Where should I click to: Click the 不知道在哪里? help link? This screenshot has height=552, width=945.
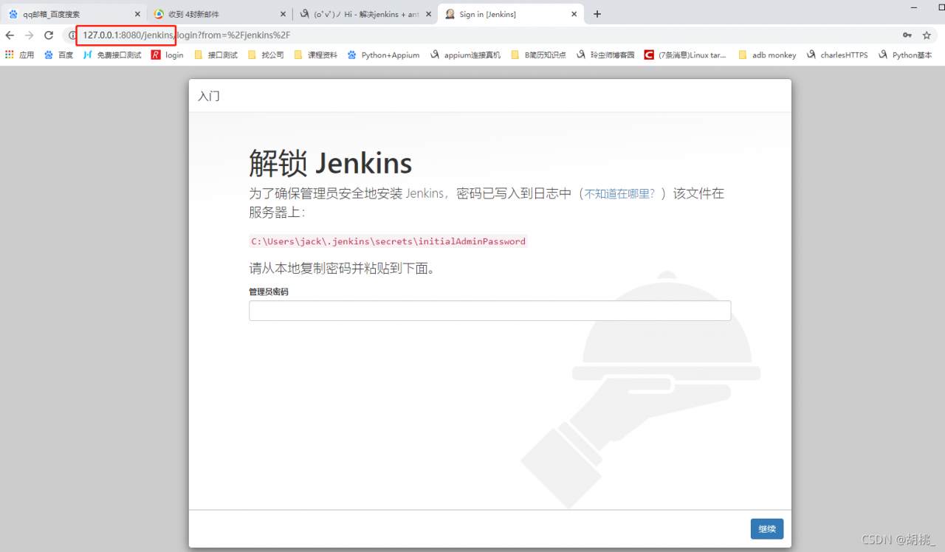tap(619, 193)
